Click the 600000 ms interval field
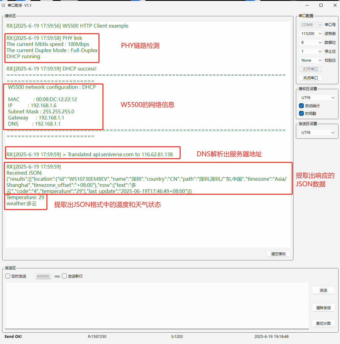Viewport: 340px width, 344px height. click(x=43, y=276)
